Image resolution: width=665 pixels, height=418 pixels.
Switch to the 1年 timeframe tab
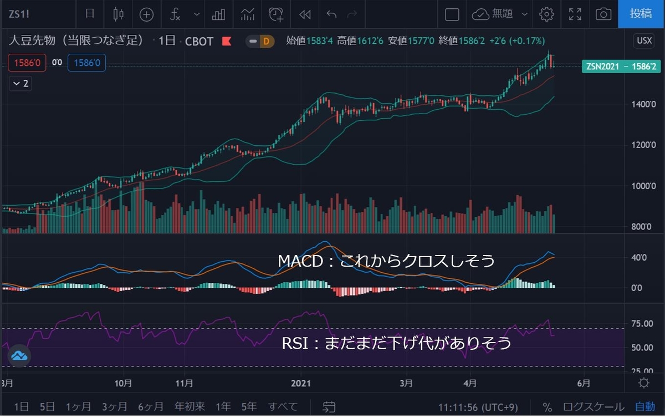pos(223,406)
